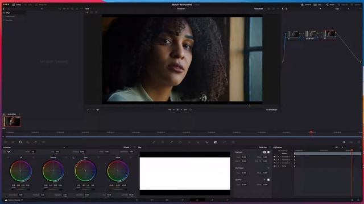Toggle Qualifier invert square in Key
The height and width of the screenshot is (204, 364).
coord(268,180)
